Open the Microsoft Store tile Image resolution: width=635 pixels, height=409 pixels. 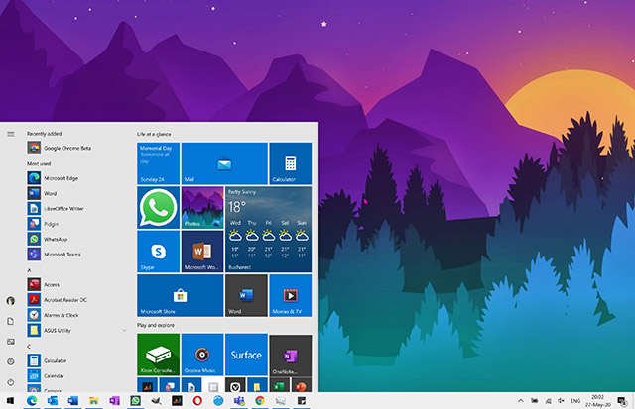(180, 295)
